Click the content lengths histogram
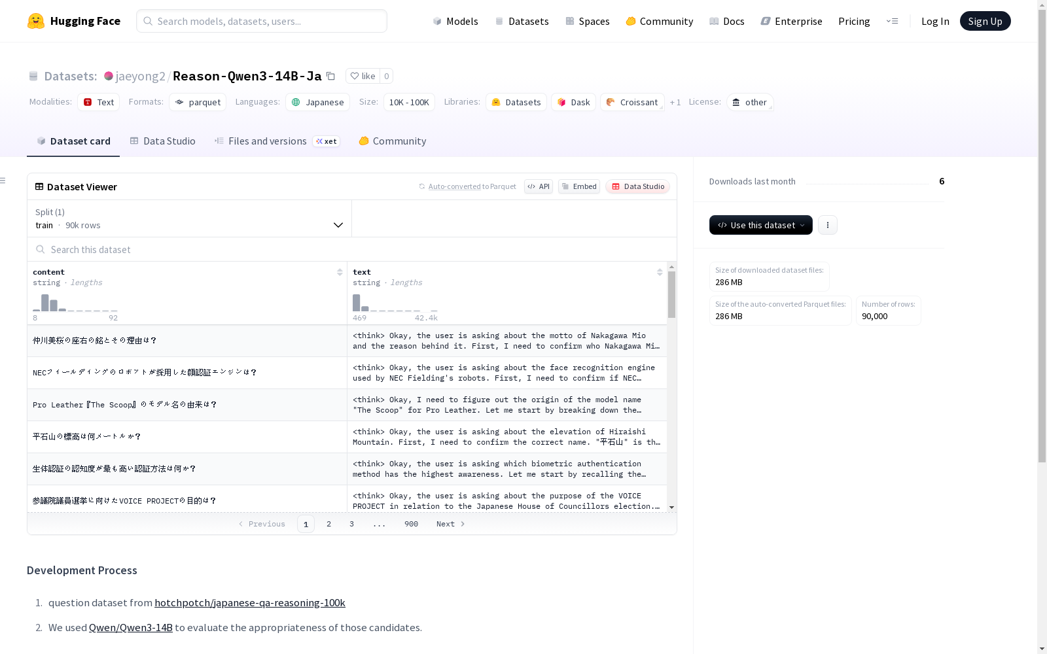 (75, 303)
